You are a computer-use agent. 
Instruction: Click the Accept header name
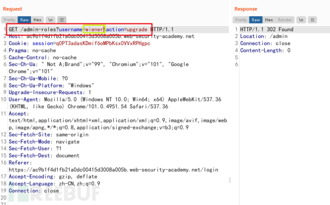coord(18,114)
